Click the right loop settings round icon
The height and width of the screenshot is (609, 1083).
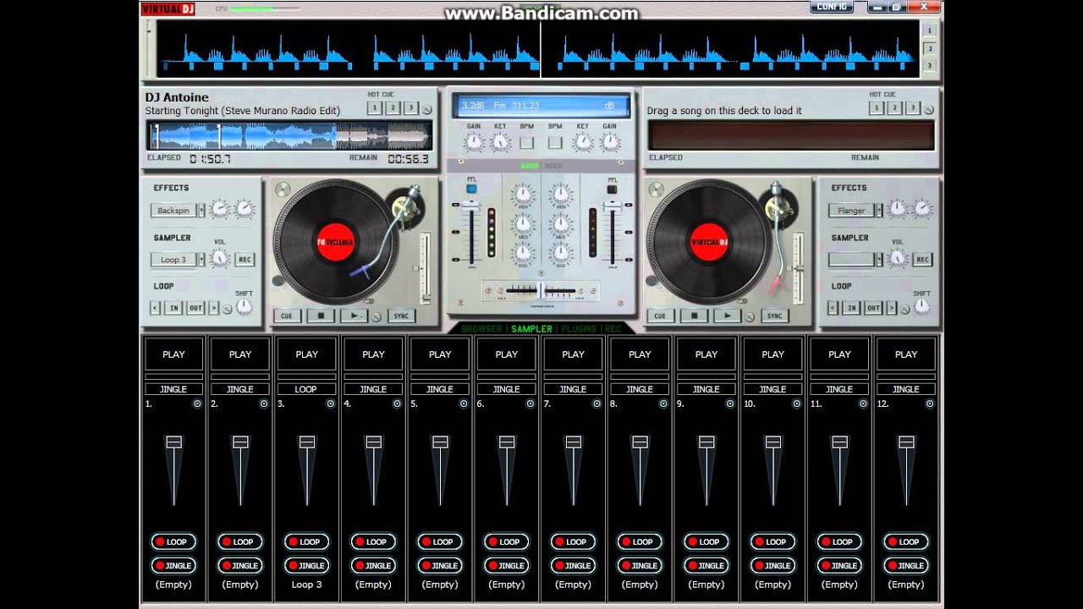[x=904, y=309]
